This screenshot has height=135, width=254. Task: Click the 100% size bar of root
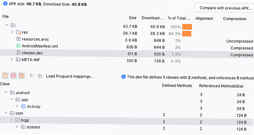point(187,27)
